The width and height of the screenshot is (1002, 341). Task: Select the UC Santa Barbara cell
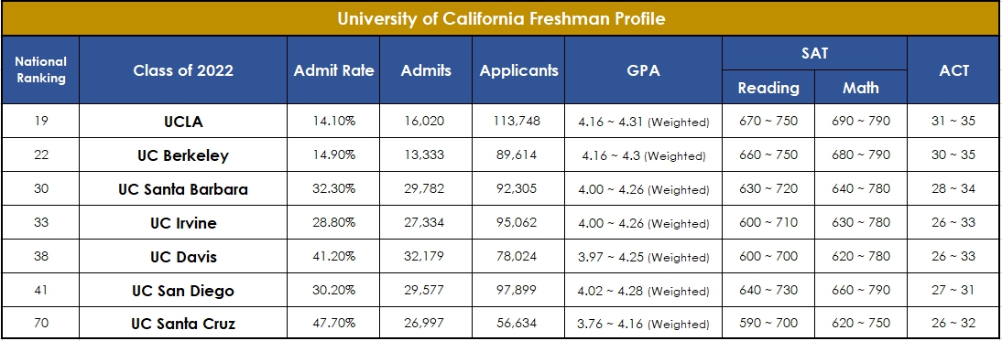point(183,188)
